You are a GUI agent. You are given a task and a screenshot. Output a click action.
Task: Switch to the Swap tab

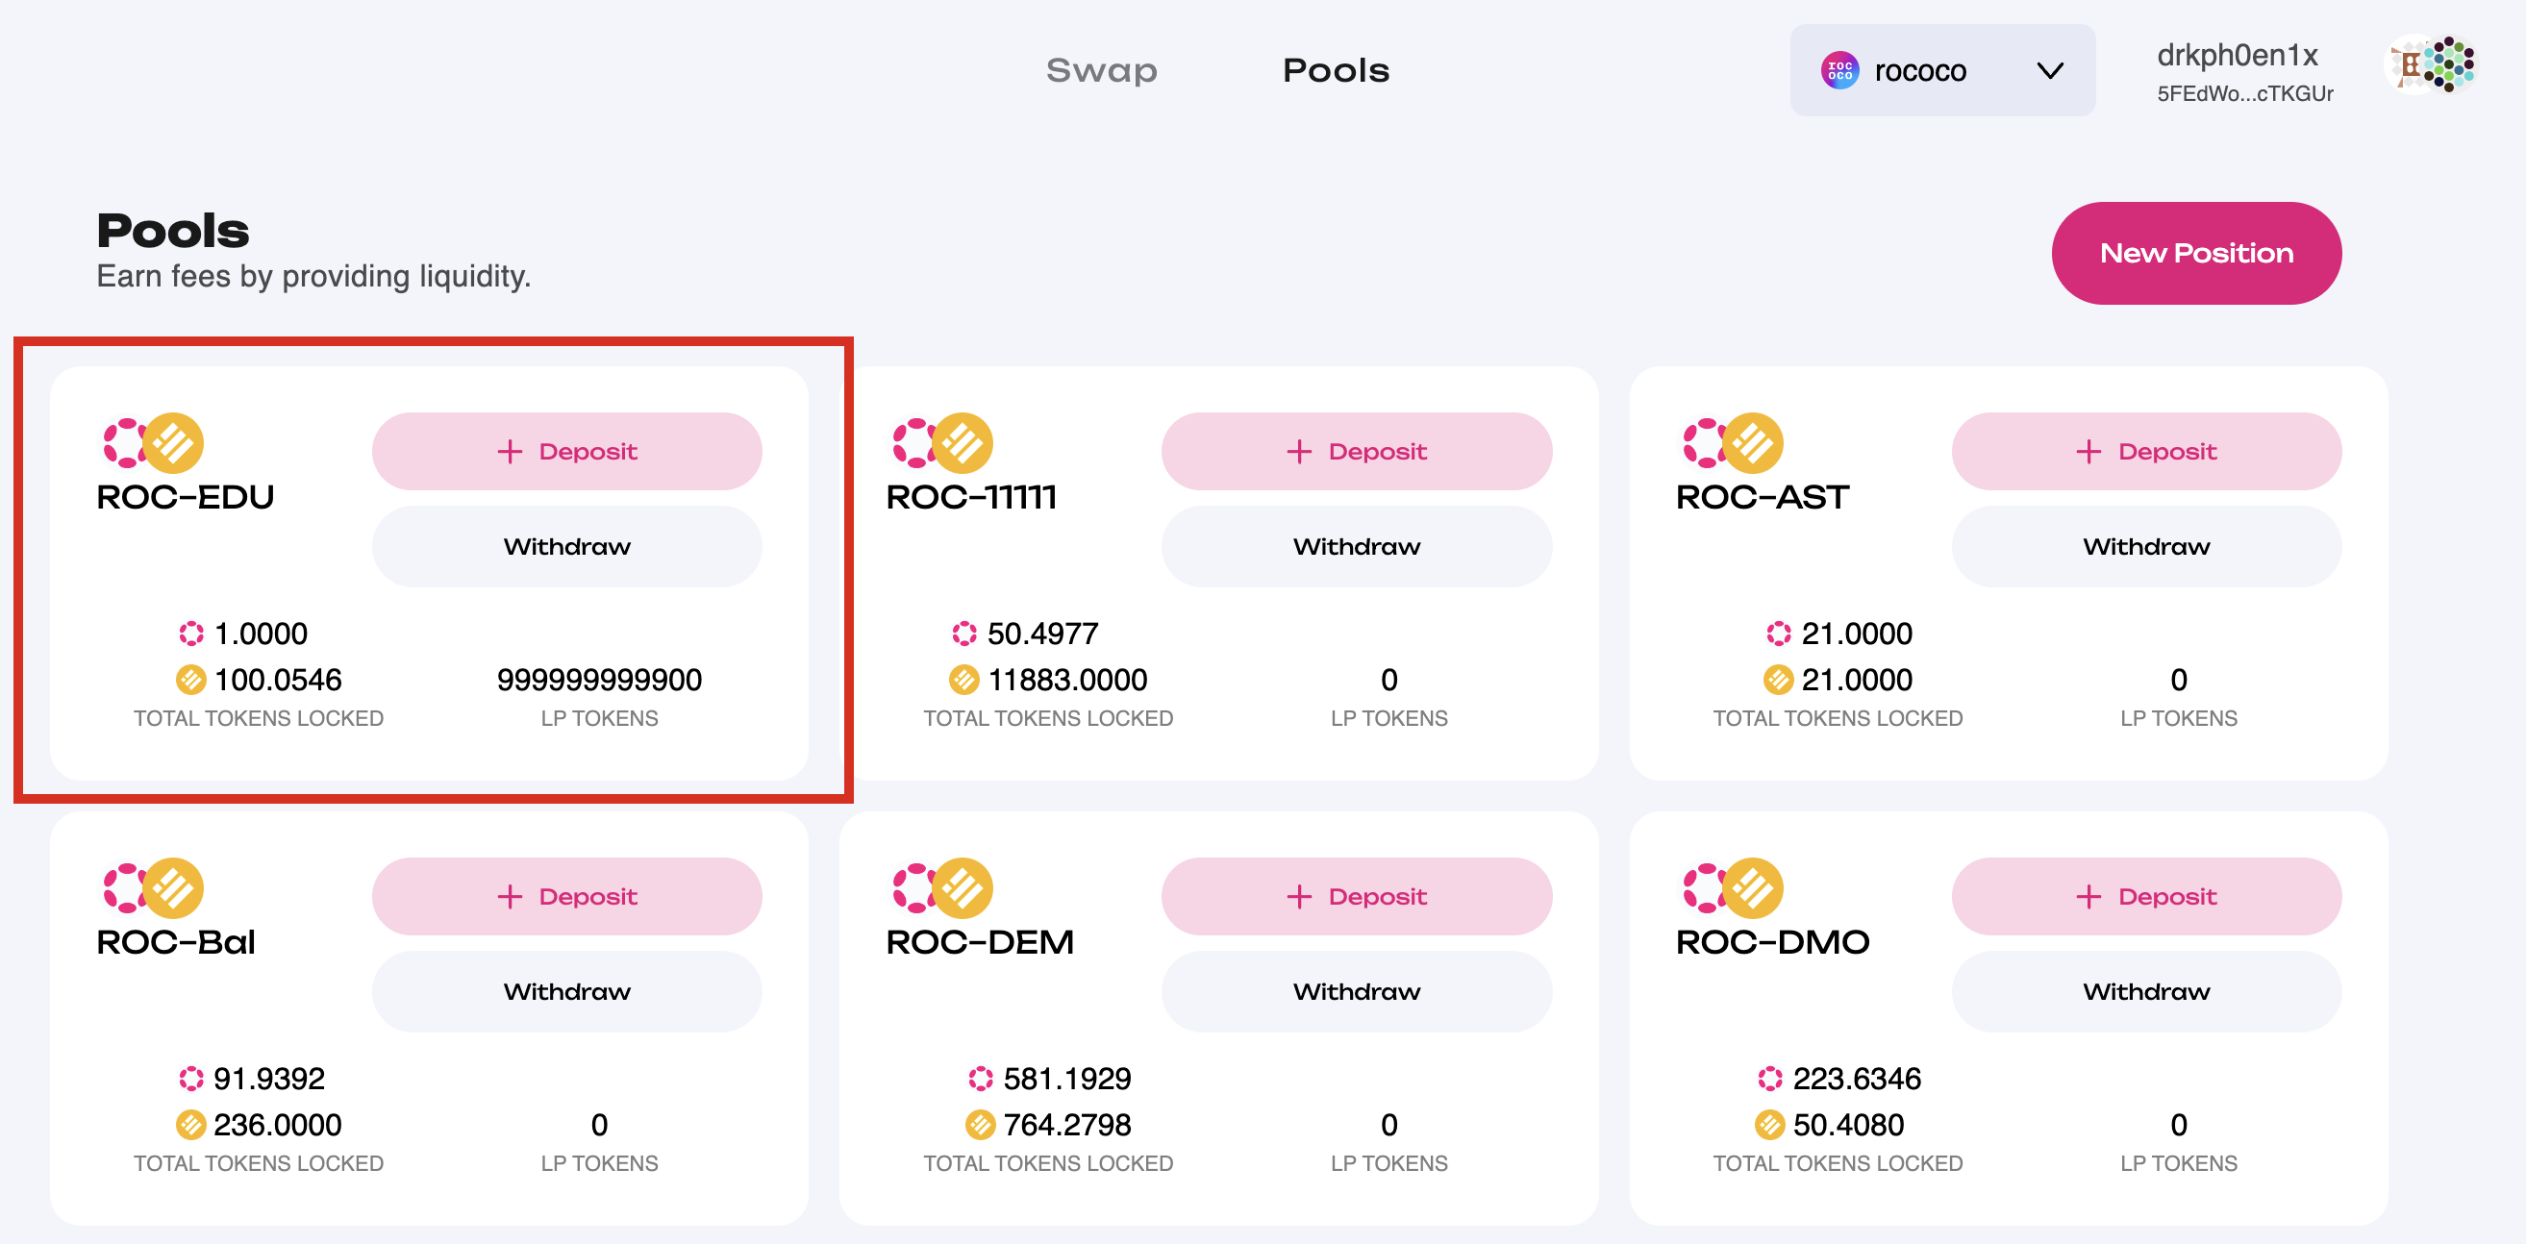1101,70
